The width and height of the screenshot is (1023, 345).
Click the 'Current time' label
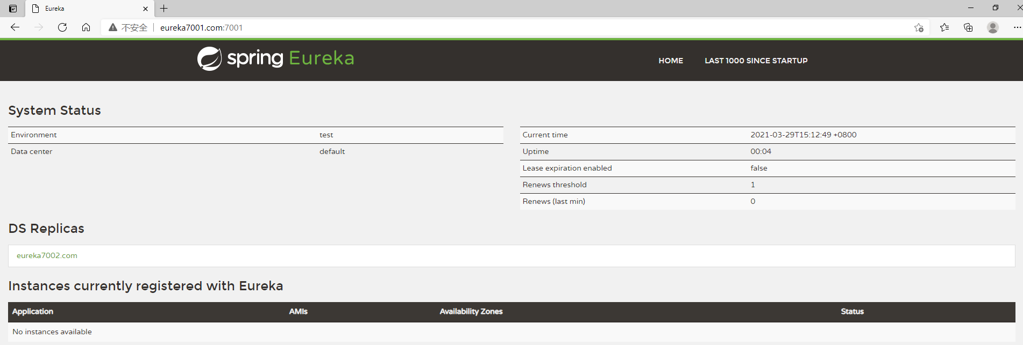point(545,135)
